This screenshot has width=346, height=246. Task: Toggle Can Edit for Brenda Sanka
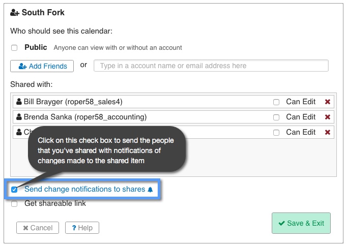pyautogui.click(x=276, y=117)
